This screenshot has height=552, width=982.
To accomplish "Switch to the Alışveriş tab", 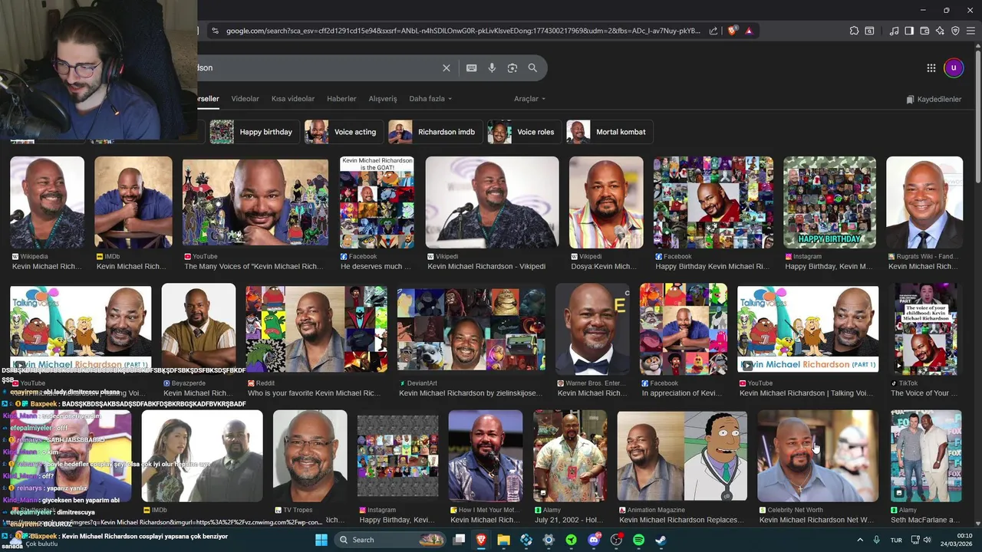I will point(383,99).
